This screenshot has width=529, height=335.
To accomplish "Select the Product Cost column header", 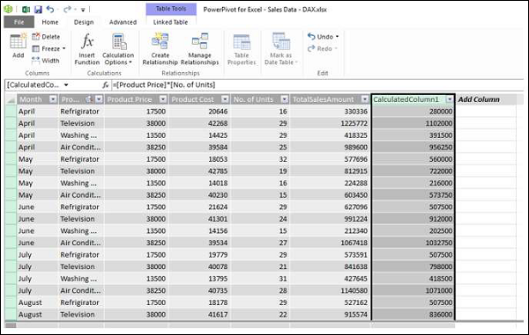I will pyautogui.click(x=192, y=99).
